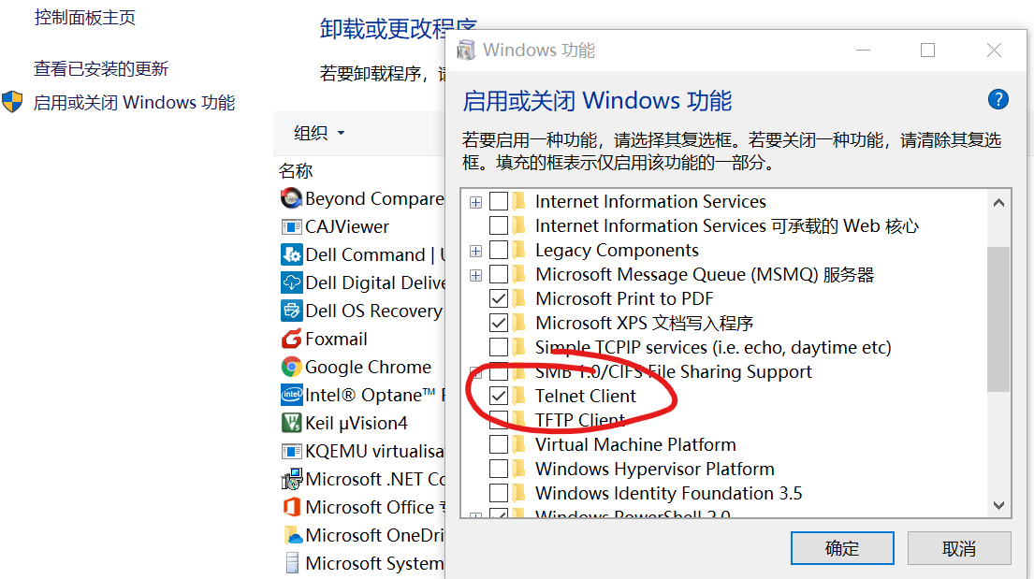The image size is (1034, 579).
Task: Click the Intel Optane program icon
Action: point(290,395)
